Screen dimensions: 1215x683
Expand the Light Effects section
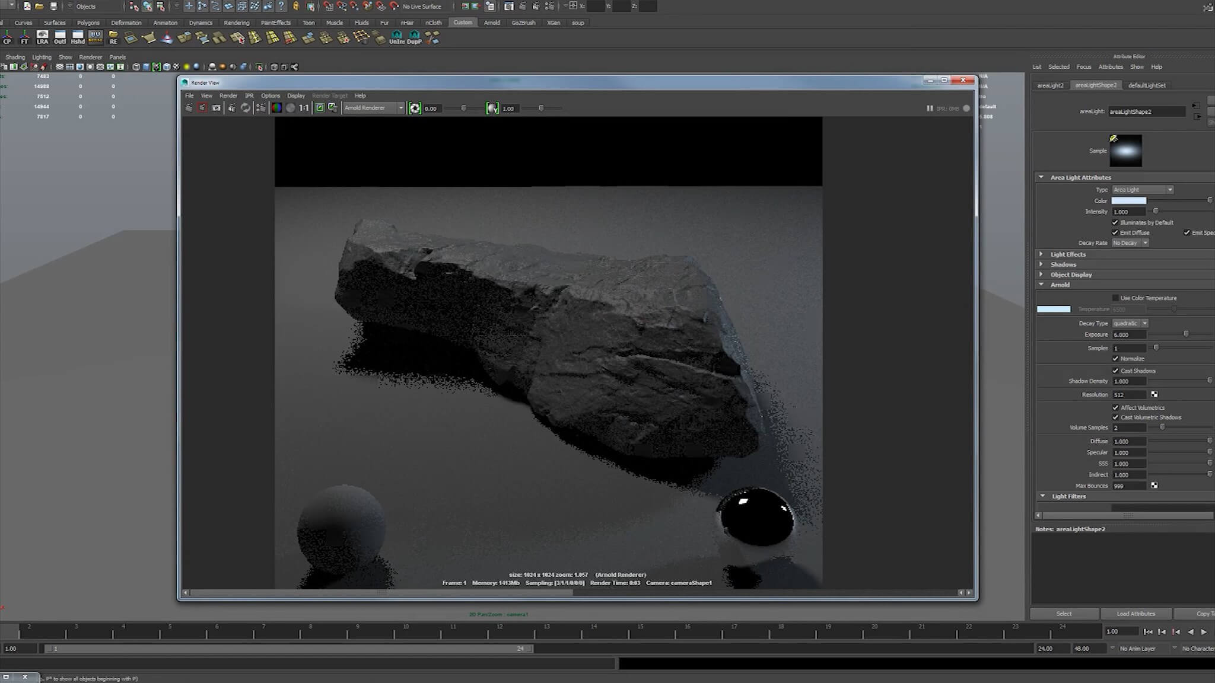coord(1041,254)
